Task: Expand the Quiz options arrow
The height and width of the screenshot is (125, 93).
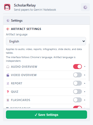Action: [85, 92]
